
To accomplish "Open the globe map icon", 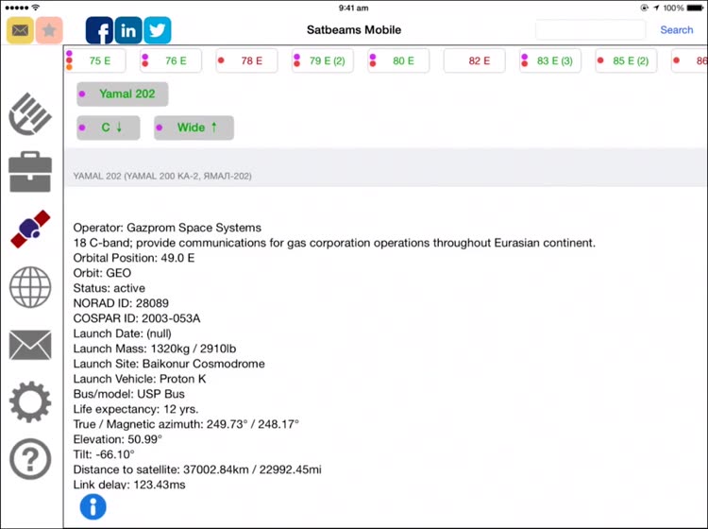I will coord(30,287).
